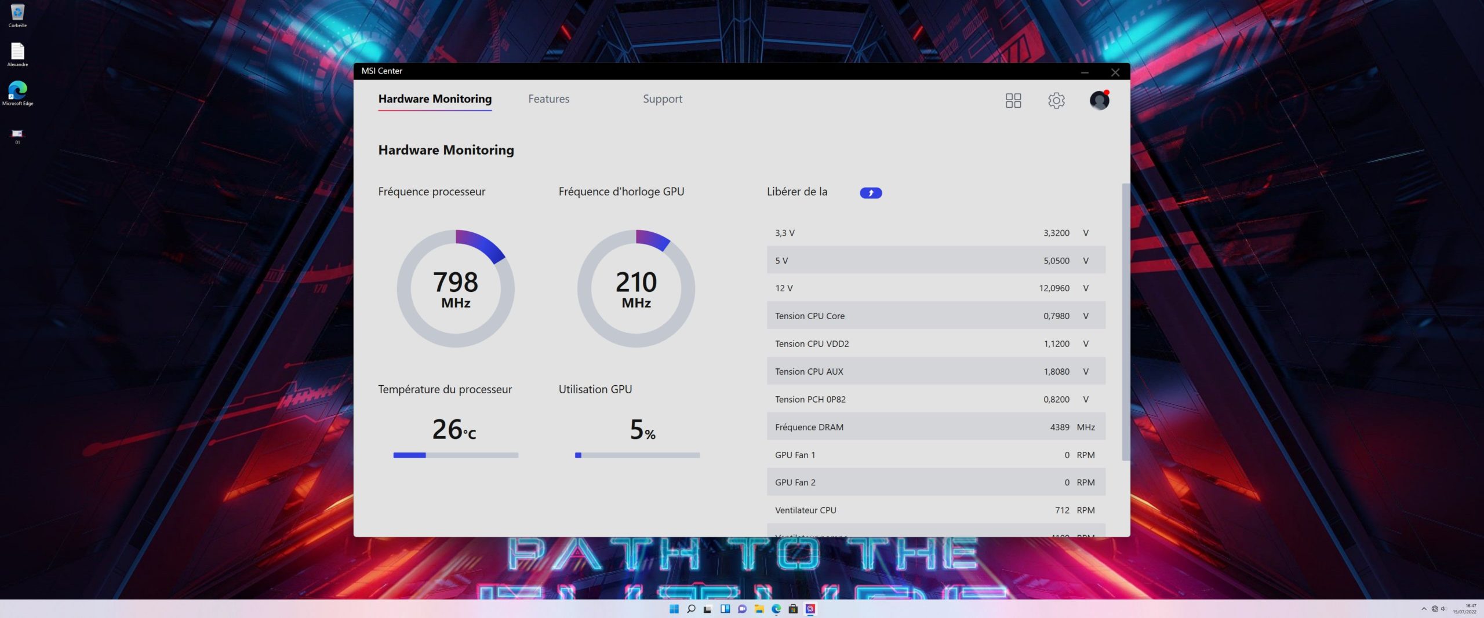1484x618 pixels.
Task: Click the MSI Center taskbar icon
Action: pos(810,609)
